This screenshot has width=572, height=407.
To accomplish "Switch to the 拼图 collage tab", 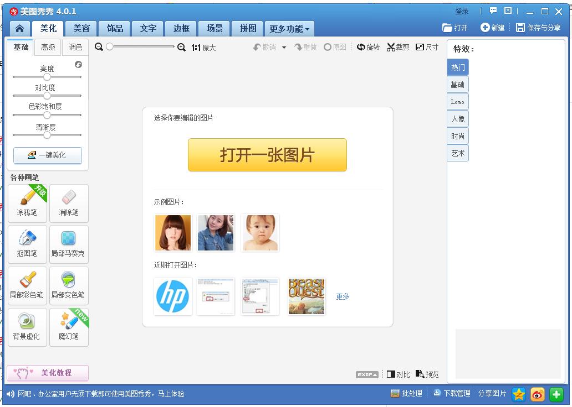I will (248, 28).
